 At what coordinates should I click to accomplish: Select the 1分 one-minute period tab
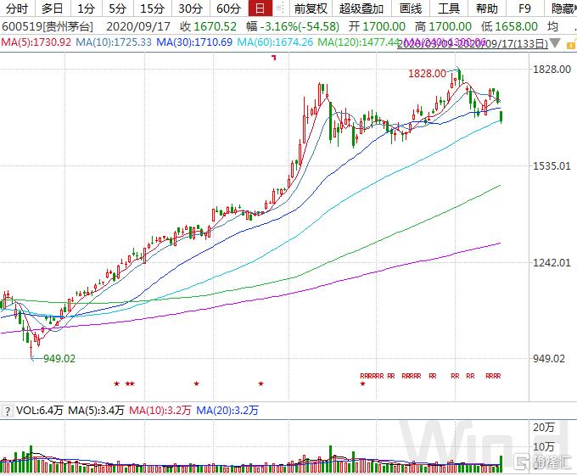pos(86,8)
